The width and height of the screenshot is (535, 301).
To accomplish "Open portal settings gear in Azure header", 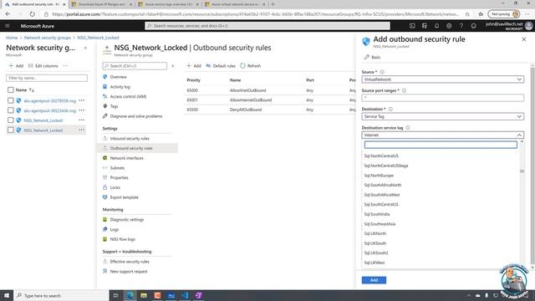I will (x=449, y=26).
